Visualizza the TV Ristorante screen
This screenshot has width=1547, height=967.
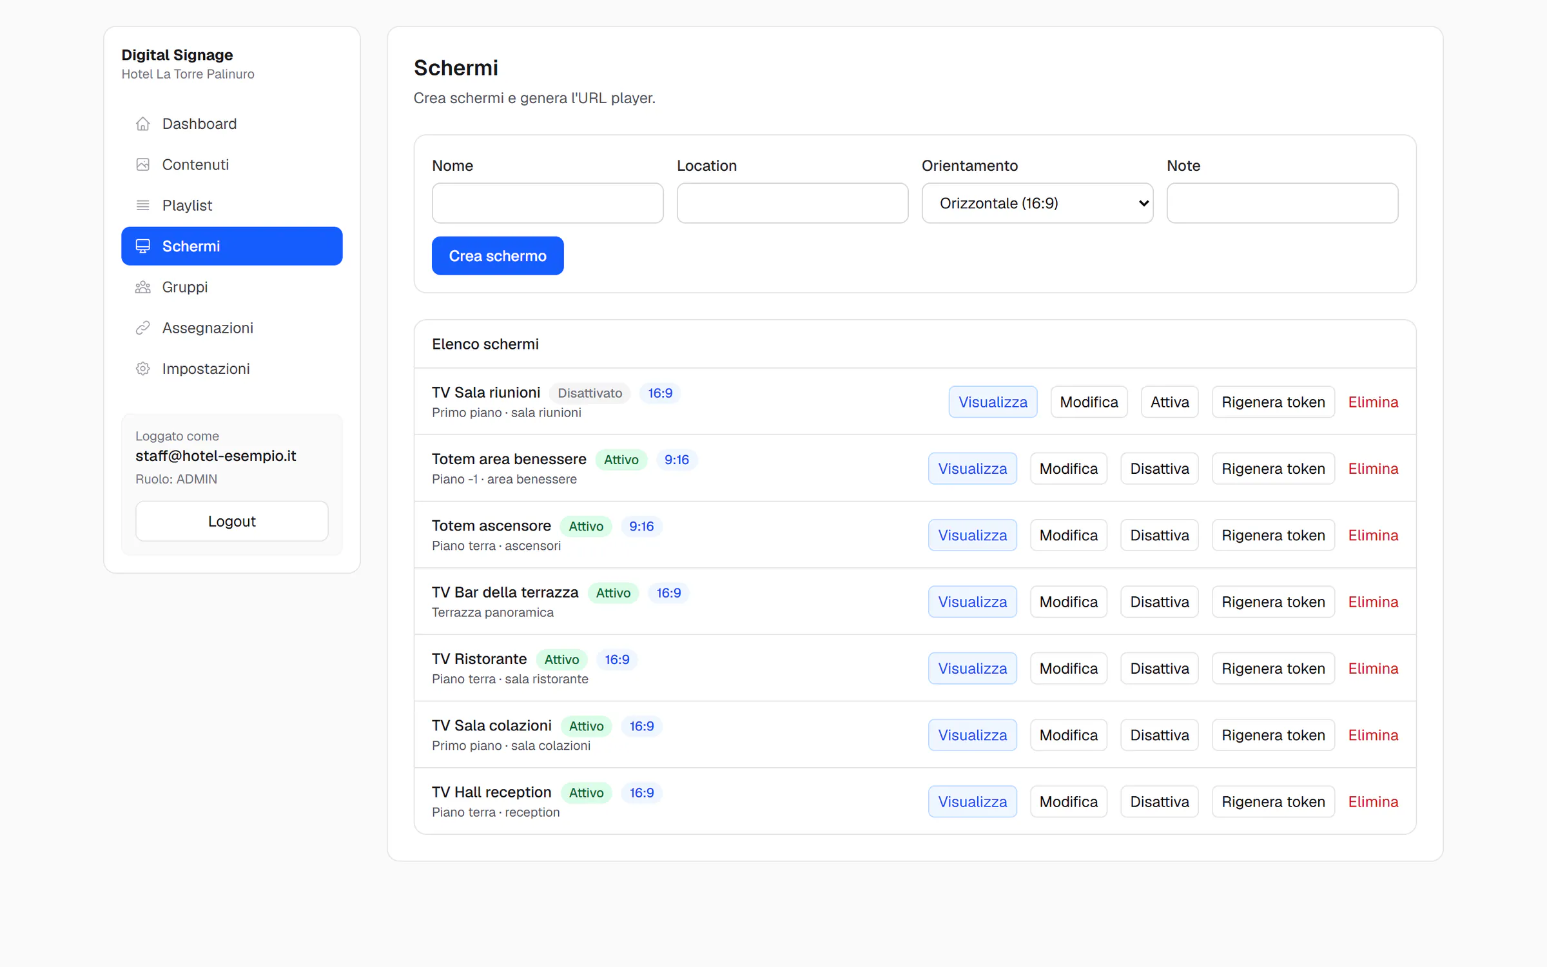click(972, 669)
